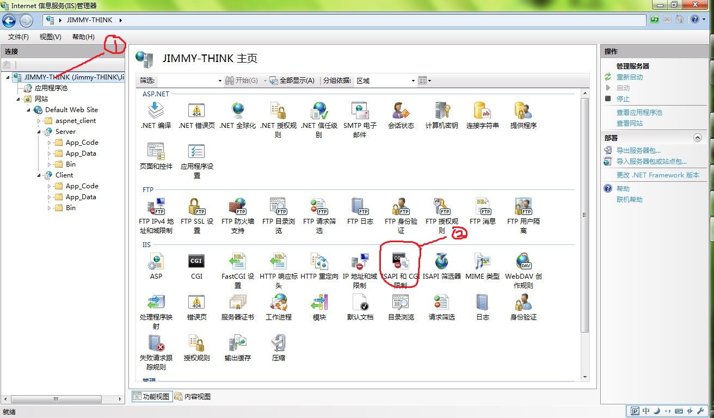Click the 重新启动 restart link
The height and width of the screenshot is (418, 714).
click(630, 77)
